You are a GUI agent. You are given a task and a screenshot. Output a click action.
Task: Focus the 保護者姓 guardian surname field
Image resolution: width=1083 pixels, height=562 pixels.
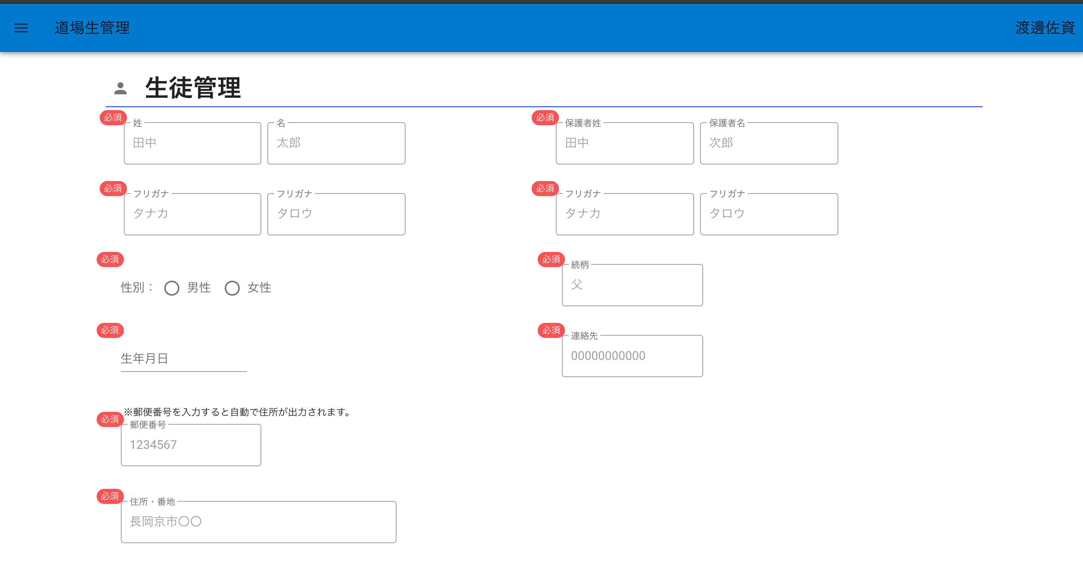624,143
